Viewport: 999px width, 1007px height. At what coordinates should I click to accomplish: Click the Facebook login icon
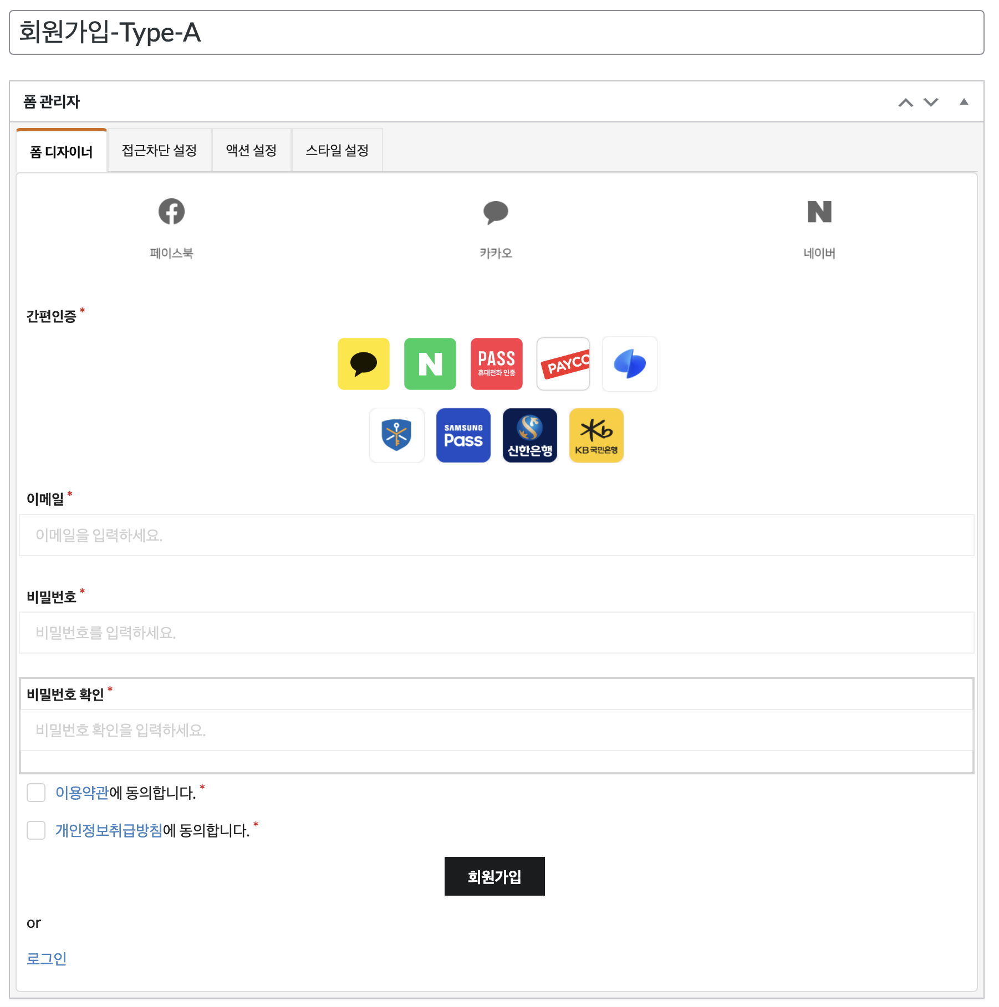click(171, 212)
